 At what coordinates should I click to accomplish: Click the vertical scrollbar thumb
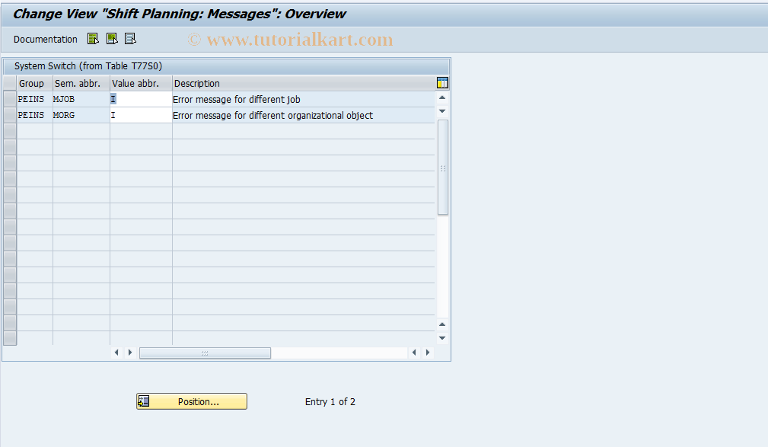tap(443, 167)
